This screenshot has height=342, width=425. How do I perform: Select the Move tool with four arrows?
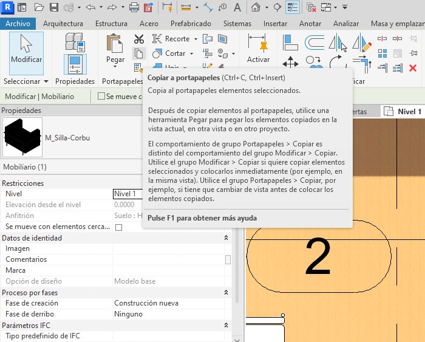point(290,63)
